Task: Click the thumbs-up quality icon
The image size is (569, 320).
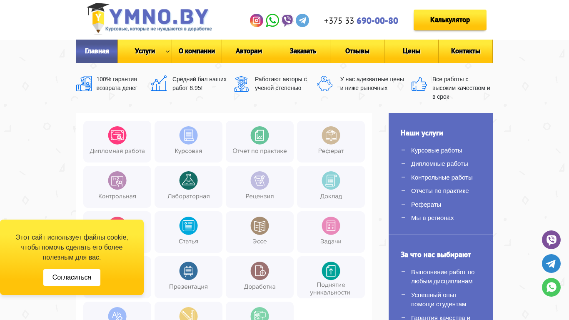Action: (419, 84)
